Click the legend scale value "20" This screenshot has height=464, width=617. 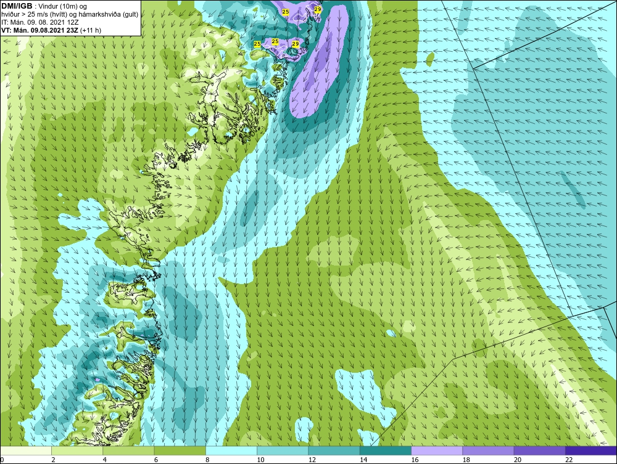[517, 460]
